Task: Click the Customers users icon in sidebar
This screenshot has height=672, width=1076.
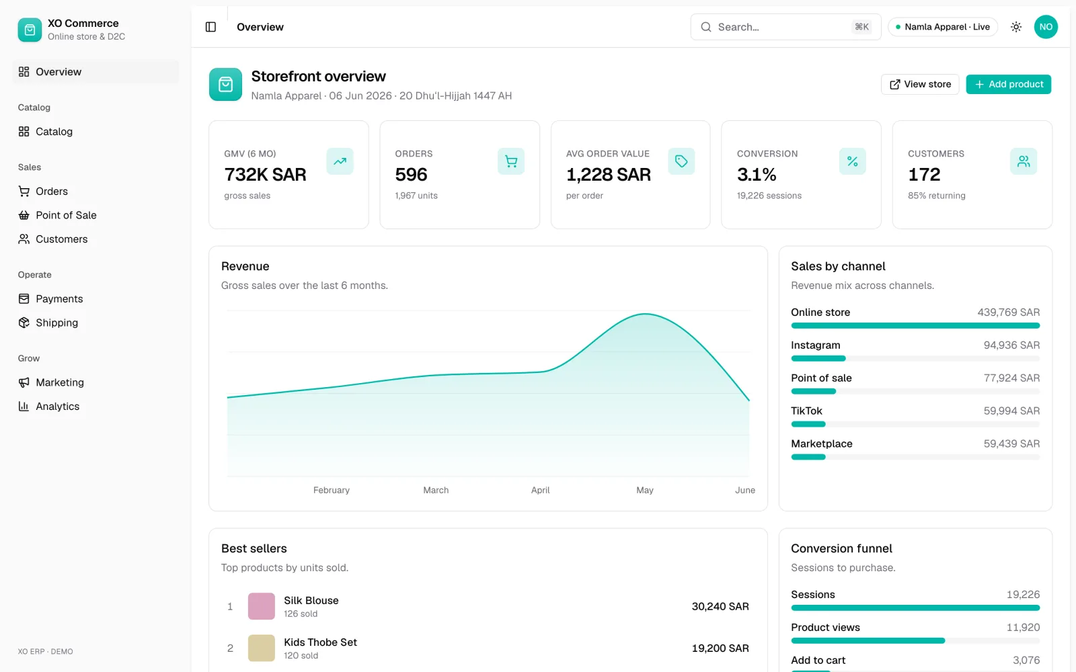Action: pos(24,239)
